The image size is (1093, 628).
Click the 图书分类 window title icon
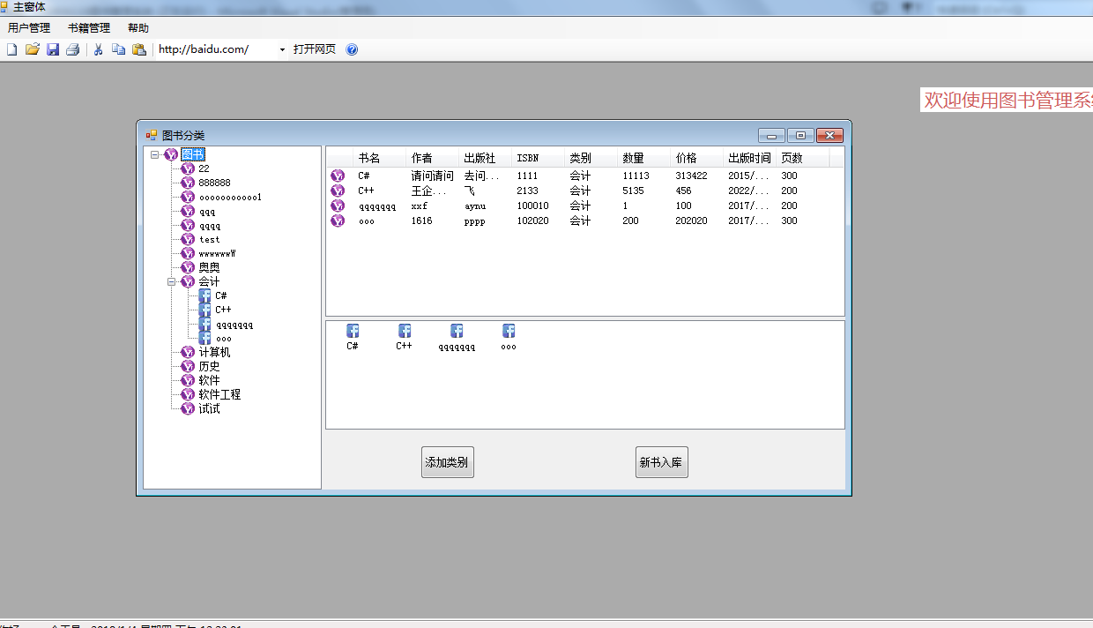click(x=152, y=135)
